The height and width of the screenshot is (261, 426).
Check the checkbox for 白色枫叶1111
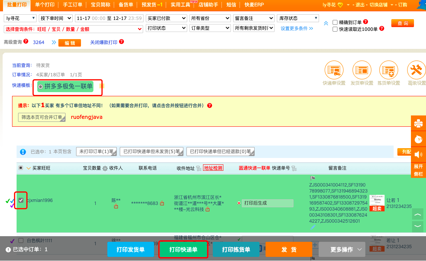click(21, 240)
